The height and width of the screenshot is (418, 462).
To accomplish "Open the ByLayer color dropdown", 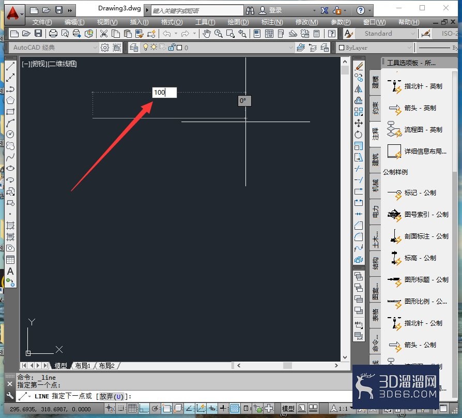I will click(375, 48).
